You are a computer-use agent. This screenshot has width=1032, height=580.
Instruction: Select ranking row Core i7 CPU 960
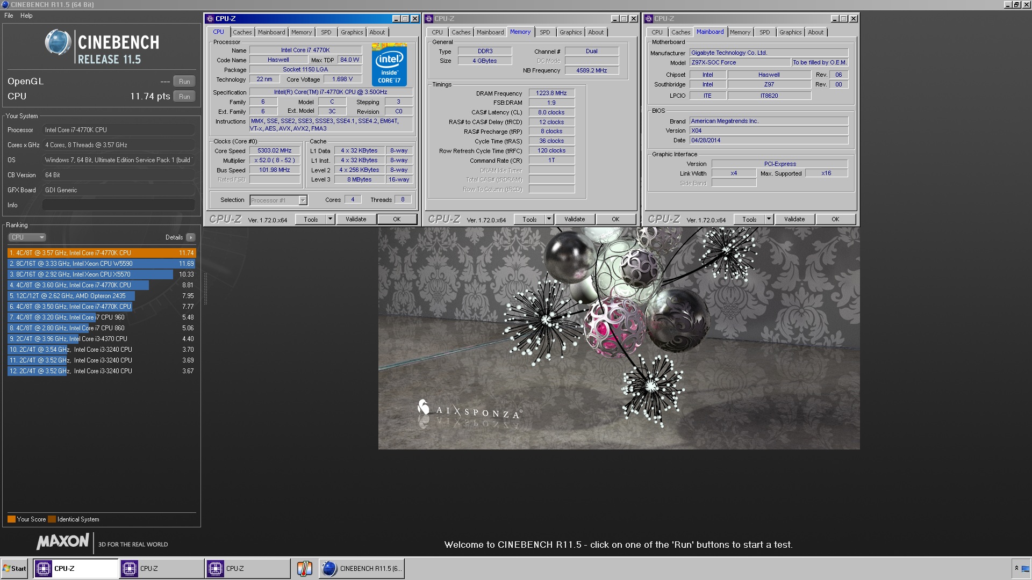(x=102, y=317)
